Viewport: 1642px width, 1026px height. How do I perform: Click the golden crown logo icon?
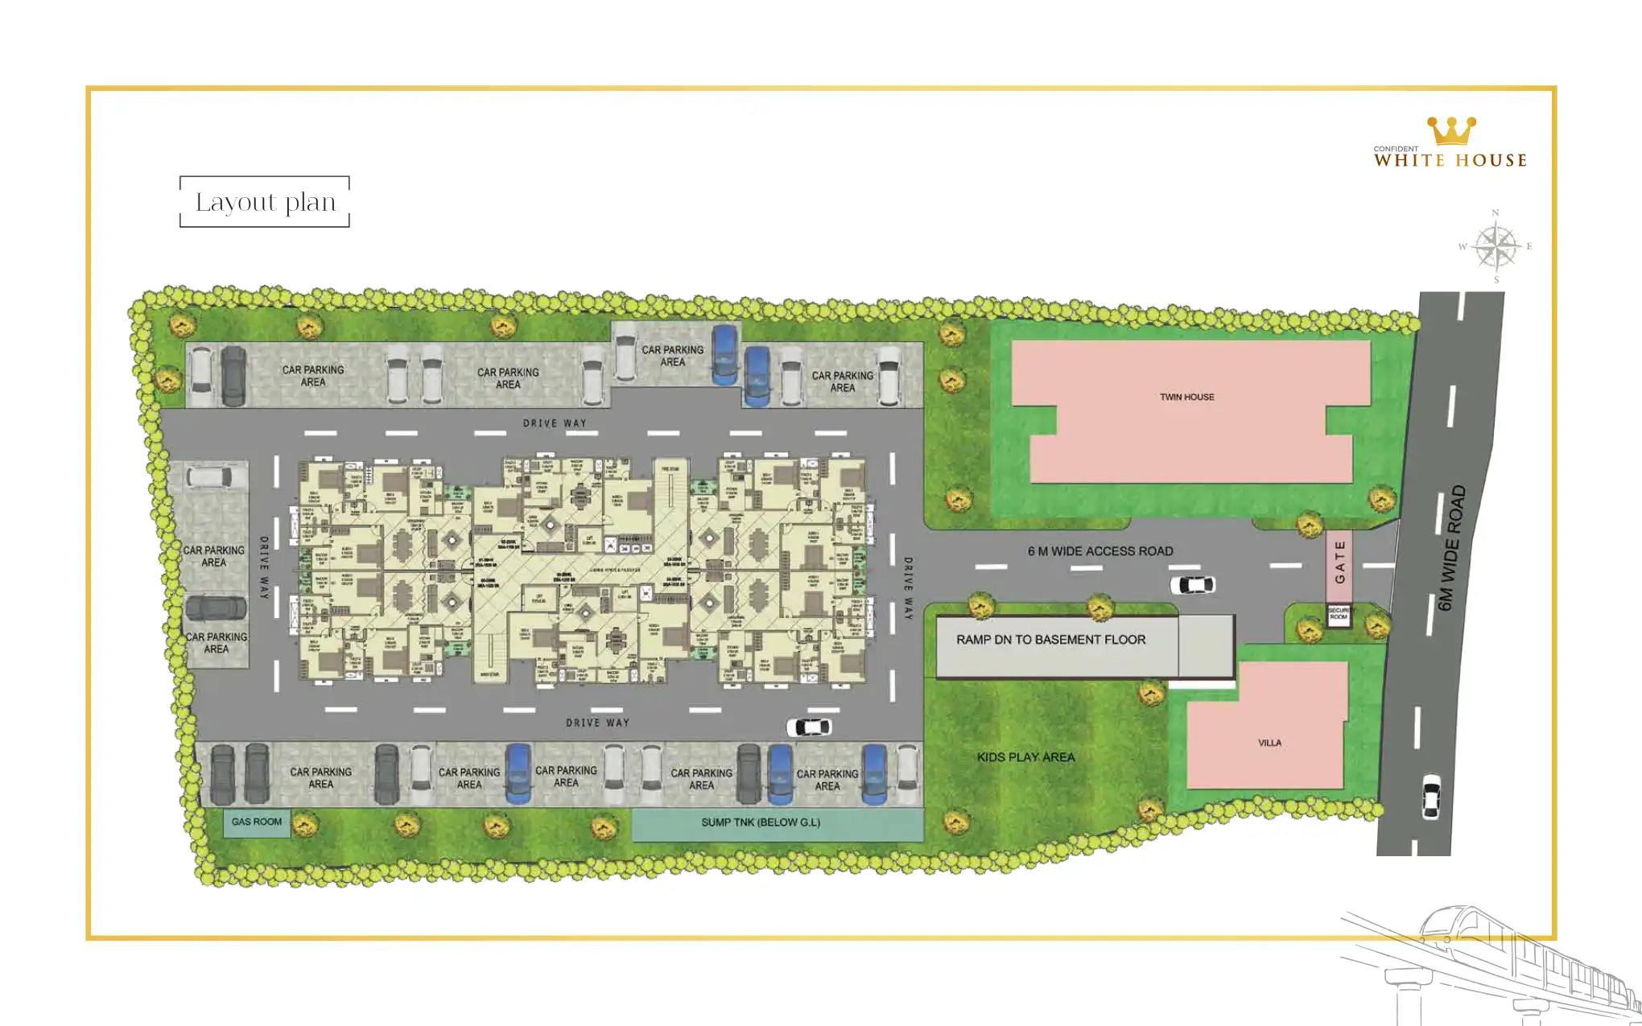pyautogui.click(x=1451, y=130)
